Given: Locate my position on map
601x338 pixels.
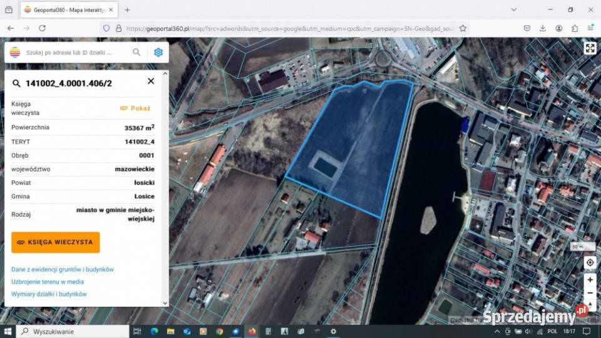Looking at the screenshot, I should [590, 262].
